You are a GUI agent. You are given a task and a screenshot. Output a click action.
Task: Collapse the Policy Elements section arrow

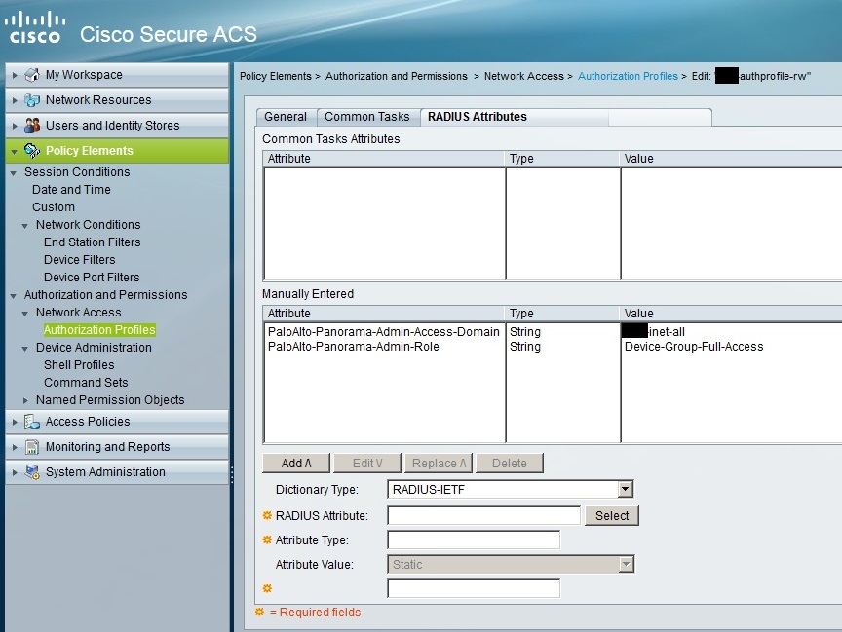[x=15, y=152]
